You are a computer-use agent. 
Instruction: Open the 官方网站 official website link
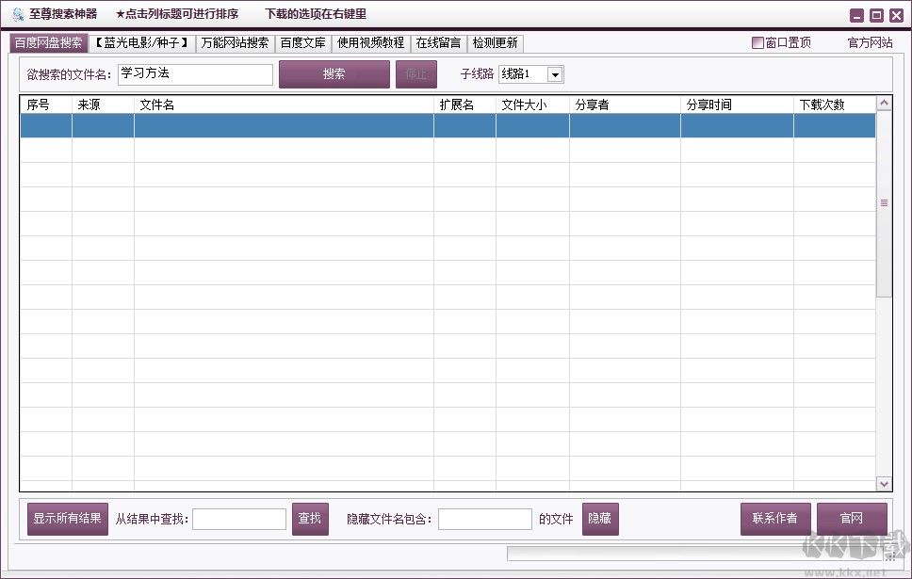click(x=868, y=43)
